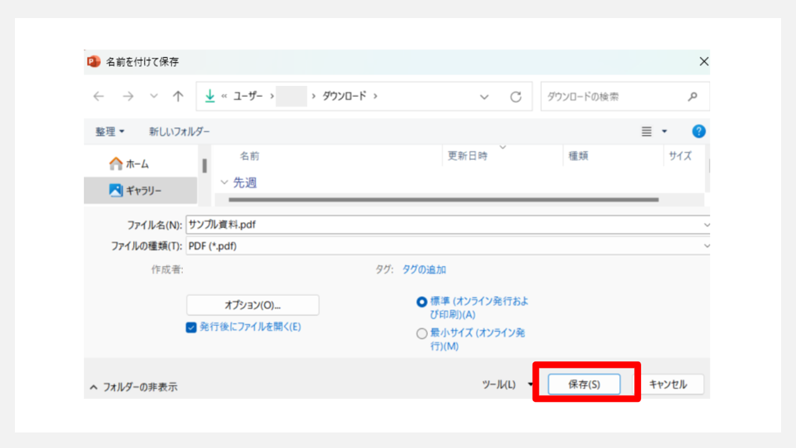
Task: Refresh the folder view
Action: [x=516, y=97]
